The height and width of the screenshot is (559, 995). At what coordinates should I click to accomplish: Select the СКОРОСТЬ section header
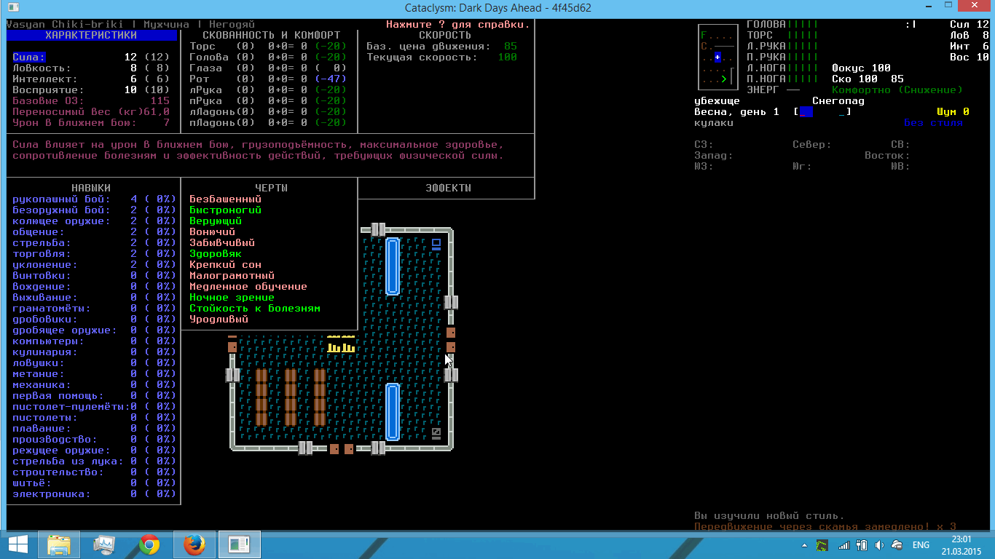[x=445, y=35]
